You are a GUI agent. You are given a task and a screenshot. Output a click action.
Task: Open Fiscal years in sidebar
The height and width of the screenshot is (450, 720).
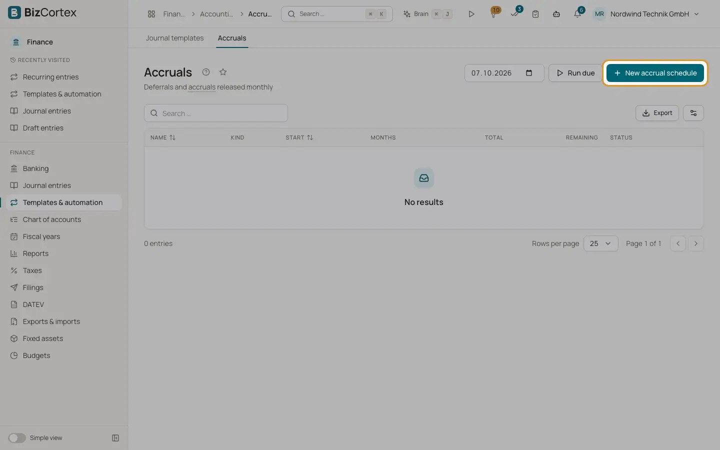[64, 236]
